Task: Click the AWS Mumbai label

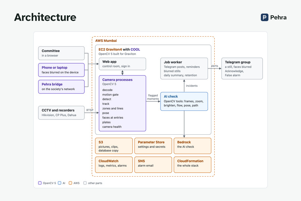Action: click(106, 40)
